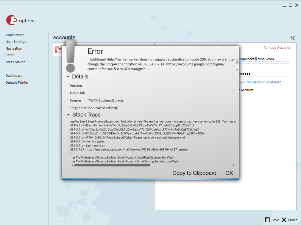Image resolution: width=301 pixels, height=225 pixels.
Task: Collapse the Details section chevron
Action: click(68, 76)
